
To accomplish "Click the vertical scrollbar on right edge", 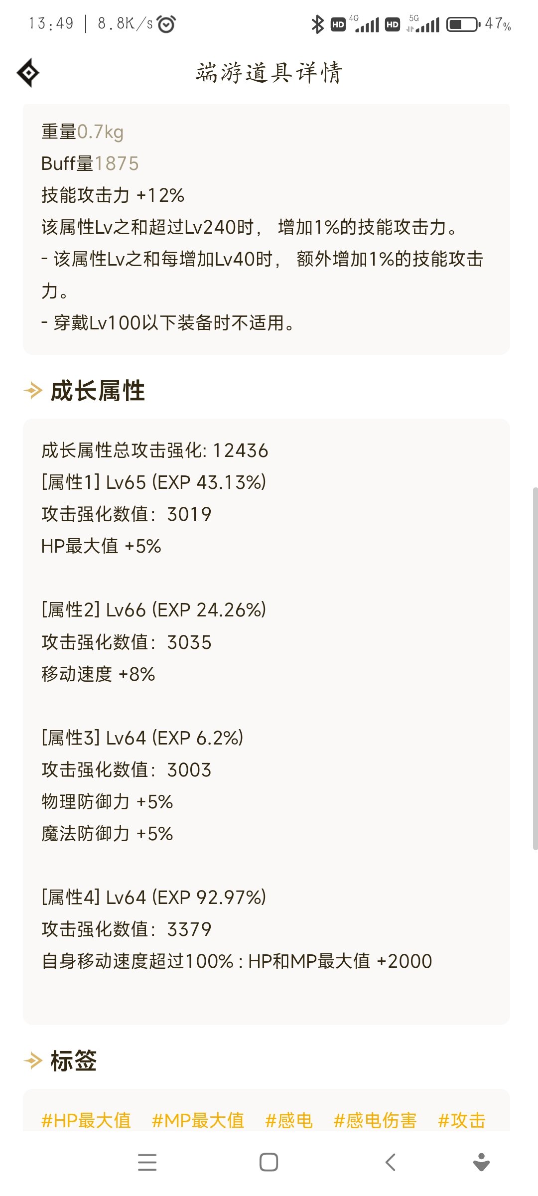I will pyautogui.click(x=535, y=668).
